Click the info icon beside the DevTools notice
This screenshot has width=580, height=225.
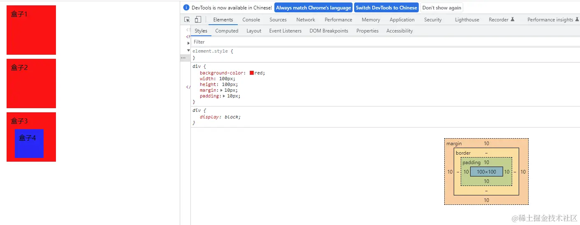click(186, 7)
